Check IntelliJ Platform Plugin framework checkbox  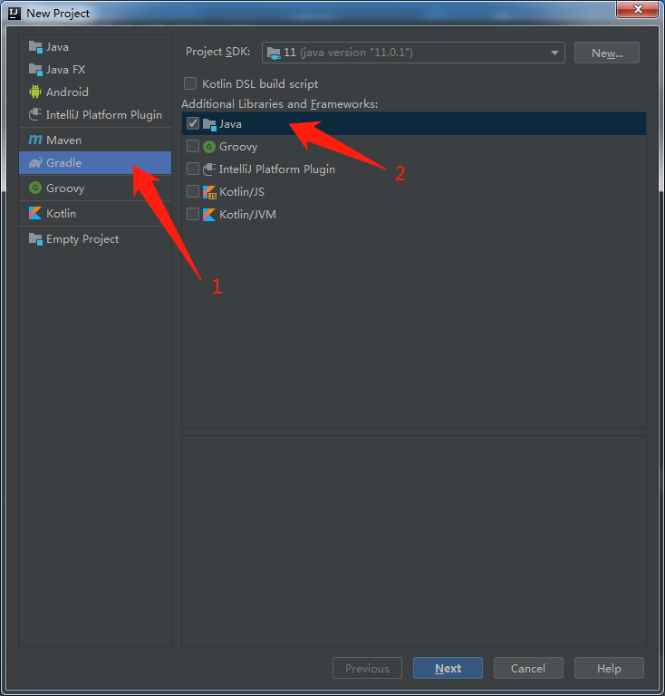[x=193, y=169]
